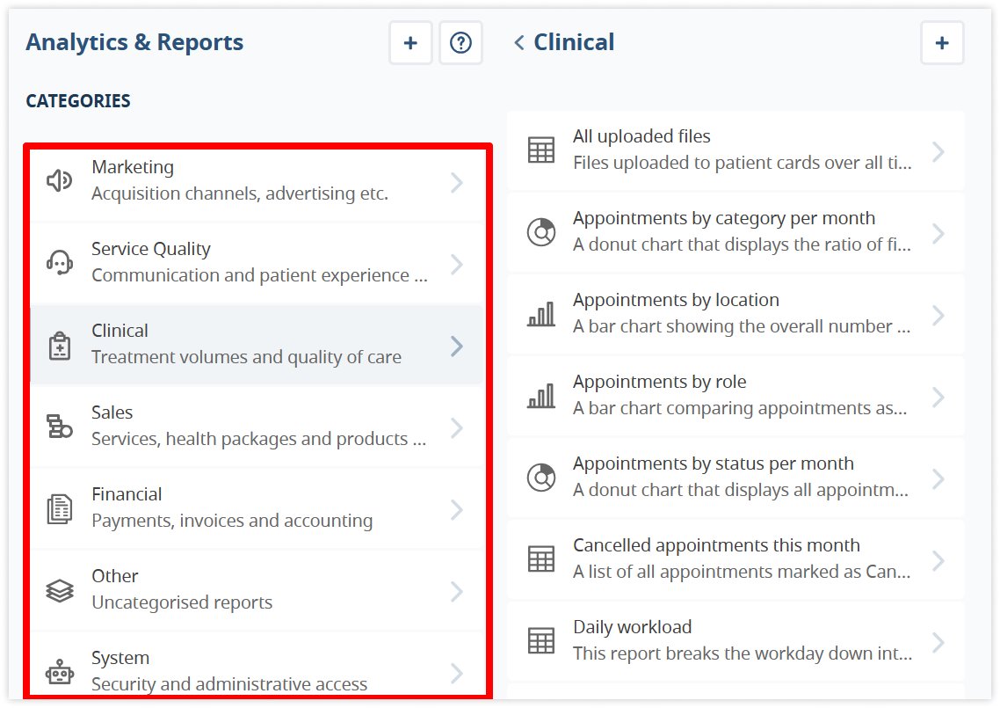Open help with the question mark icon
1000x708 pixels.
[460, 43]
